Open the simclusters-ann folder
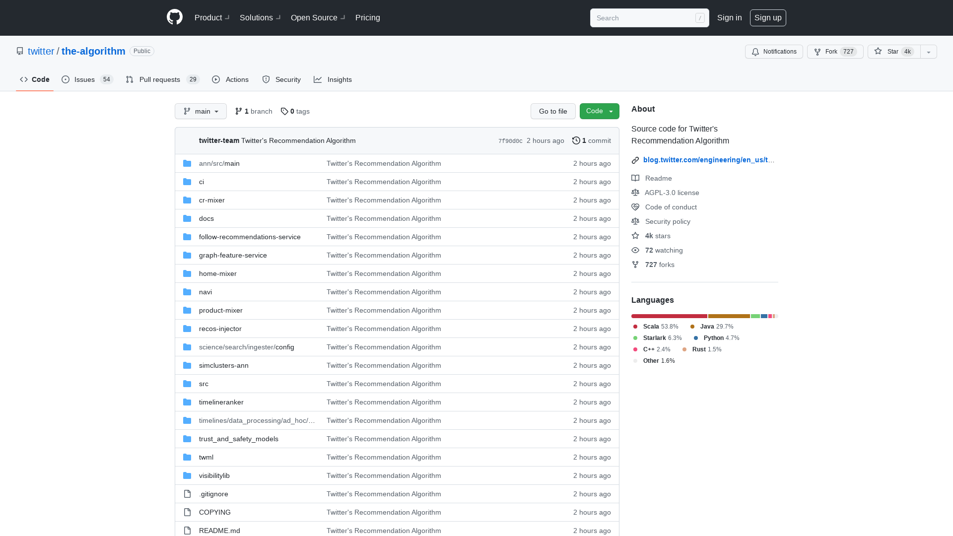The height and width of the screenshot is (536, 953). 224,365
